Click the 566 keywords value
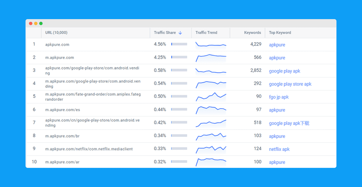The width and height of the screenshot is (362, 187). 258,57
